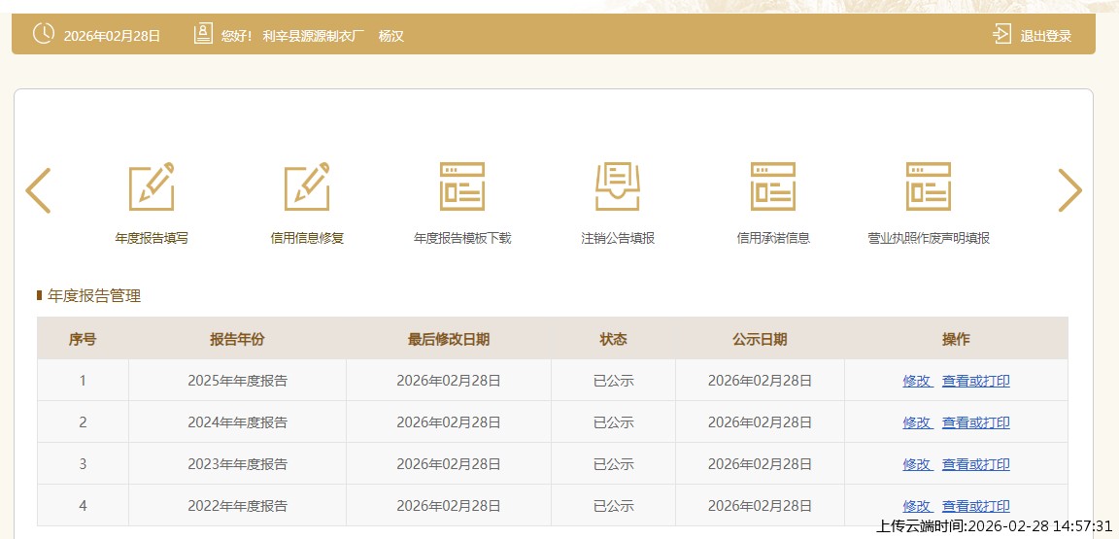Click the 信用信息修复 edit icon

coord(307,186)
